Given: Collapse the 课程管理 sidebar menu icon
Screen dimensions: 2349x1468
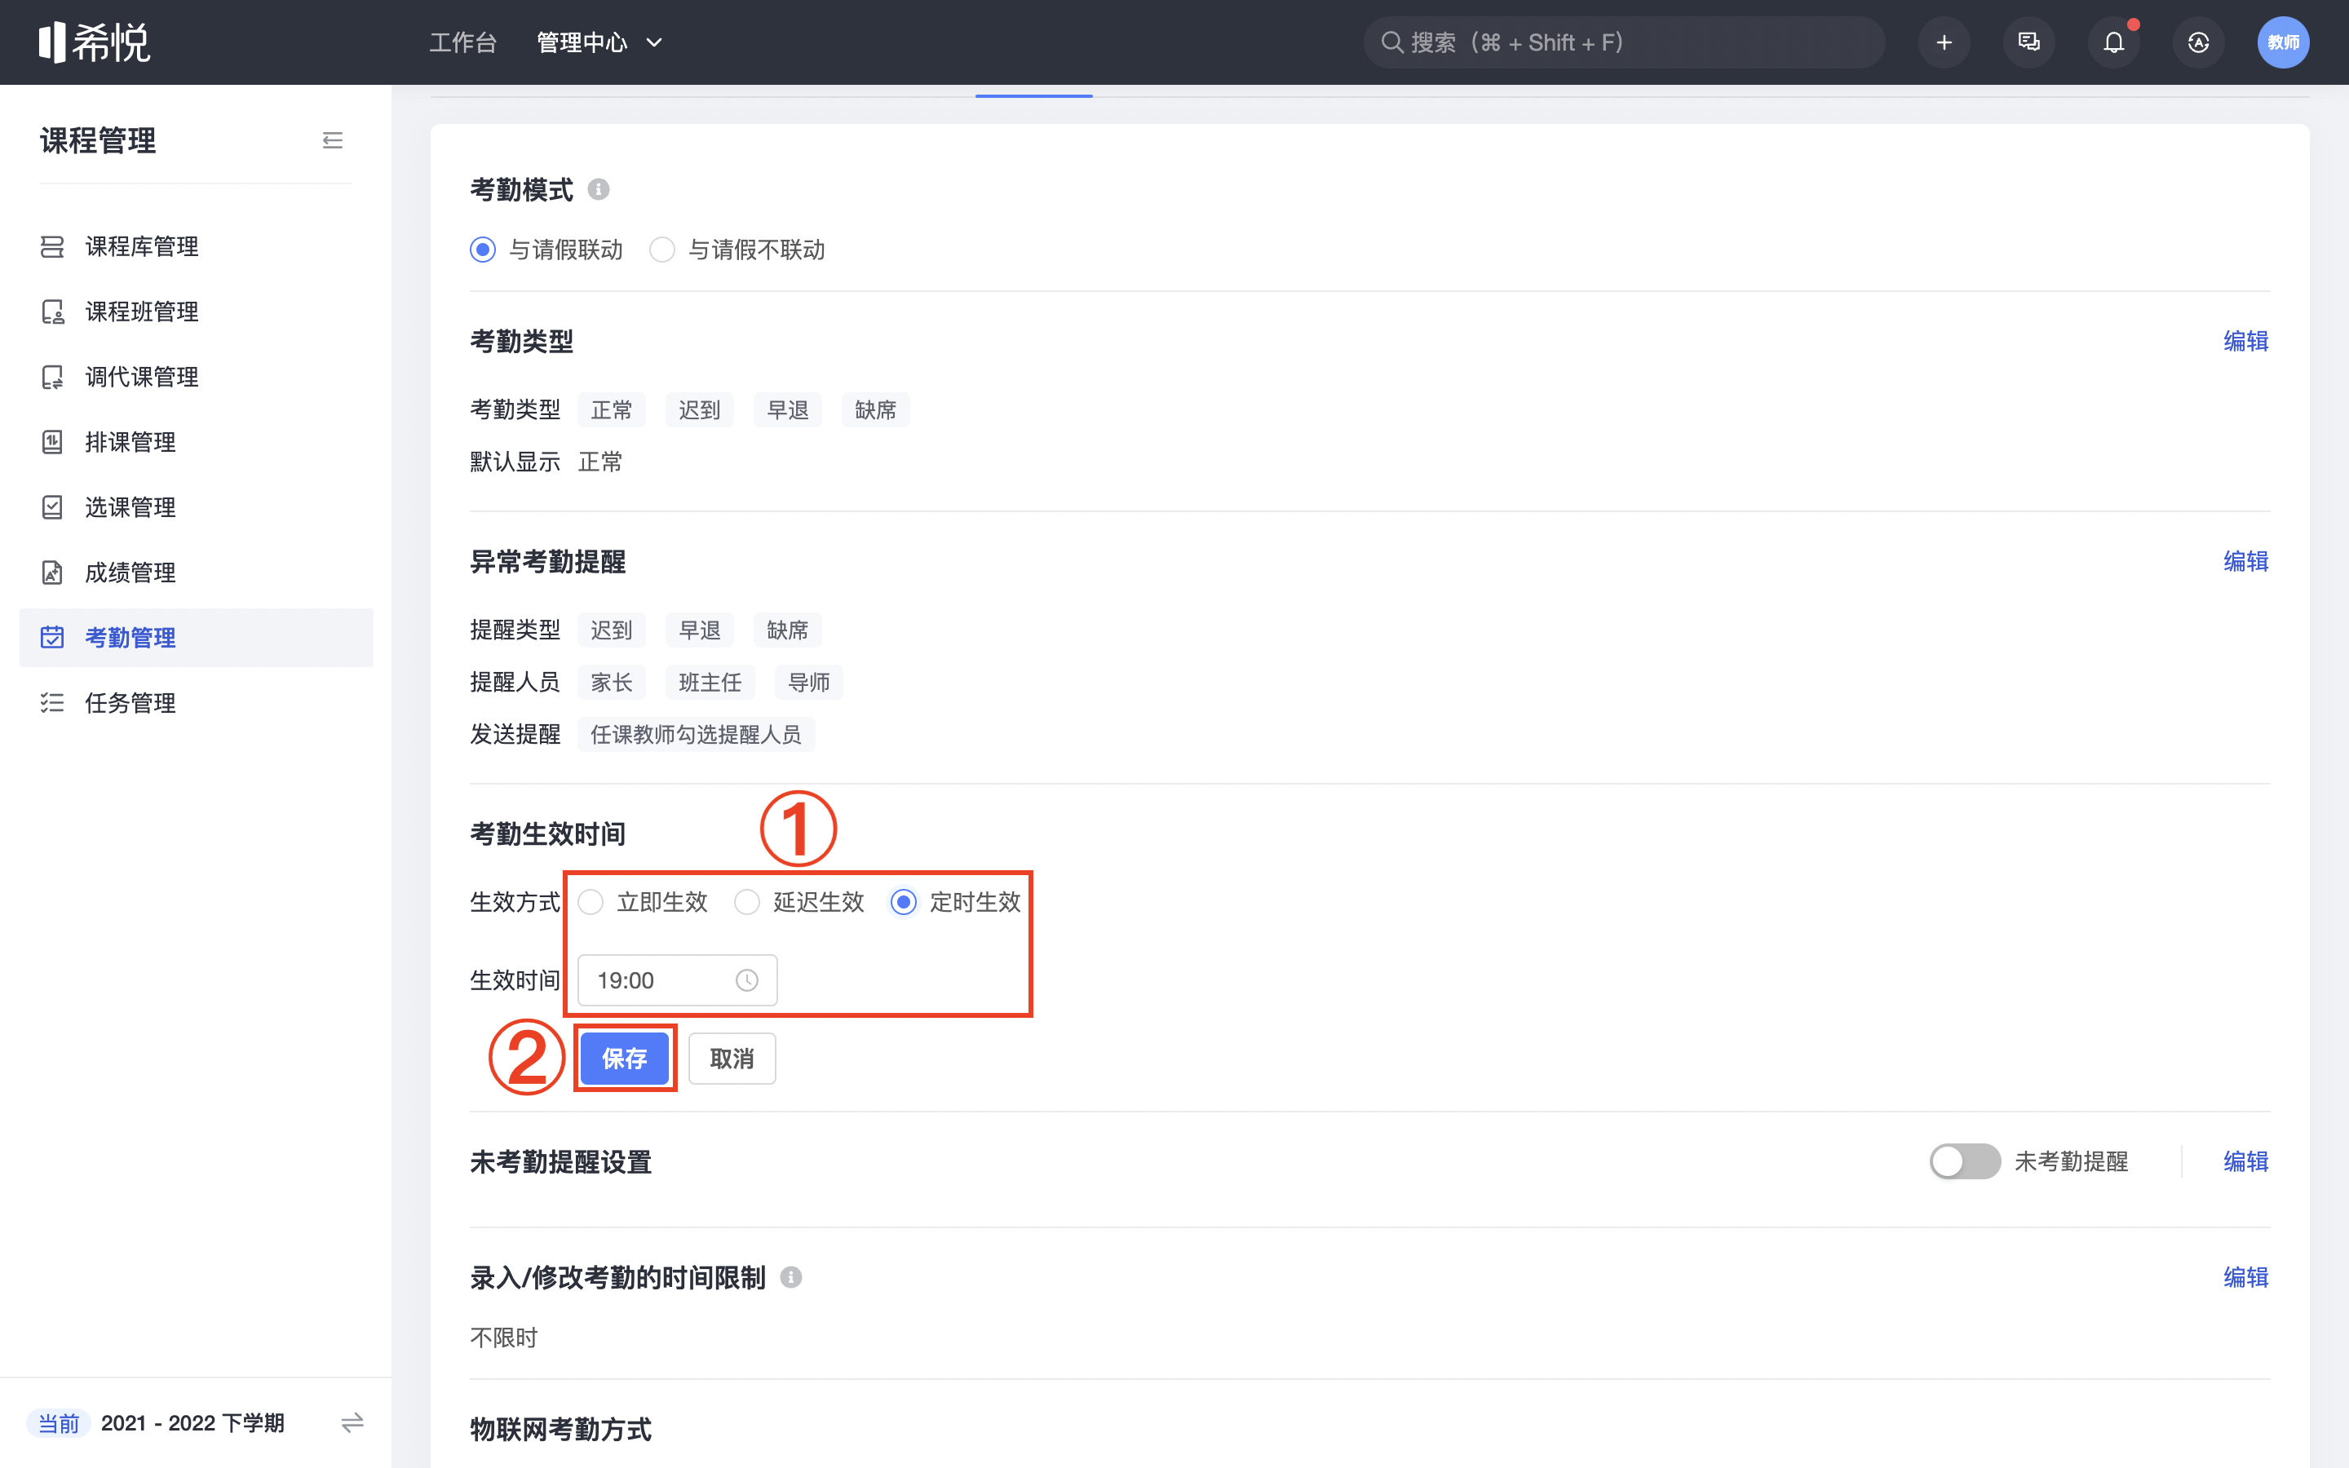Looking at the screenshot, I should pos(332,141).
